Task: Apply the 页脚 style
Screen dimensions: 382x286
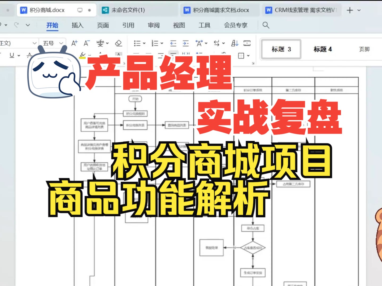Action: [364, 49]
